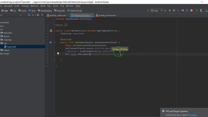Open the project view selector dropdown arrow
This screenshot has width=208, height=117.
21,15
